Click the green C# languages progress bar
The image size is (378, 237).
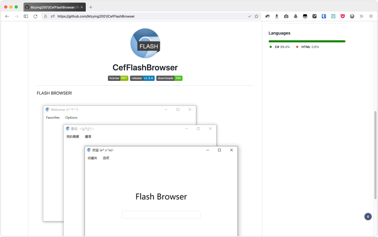click(307, 41)
